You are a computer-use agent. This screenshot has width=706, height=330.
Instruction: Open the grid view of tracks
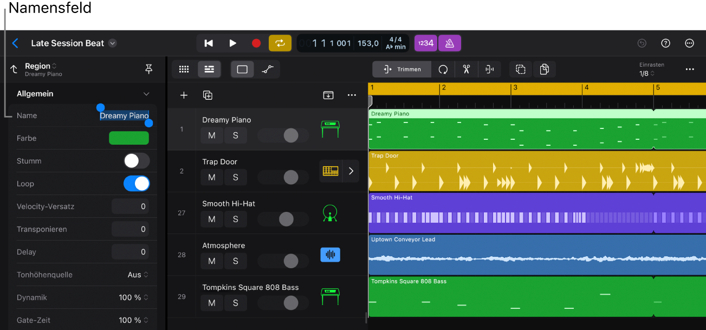pos(184,69)
